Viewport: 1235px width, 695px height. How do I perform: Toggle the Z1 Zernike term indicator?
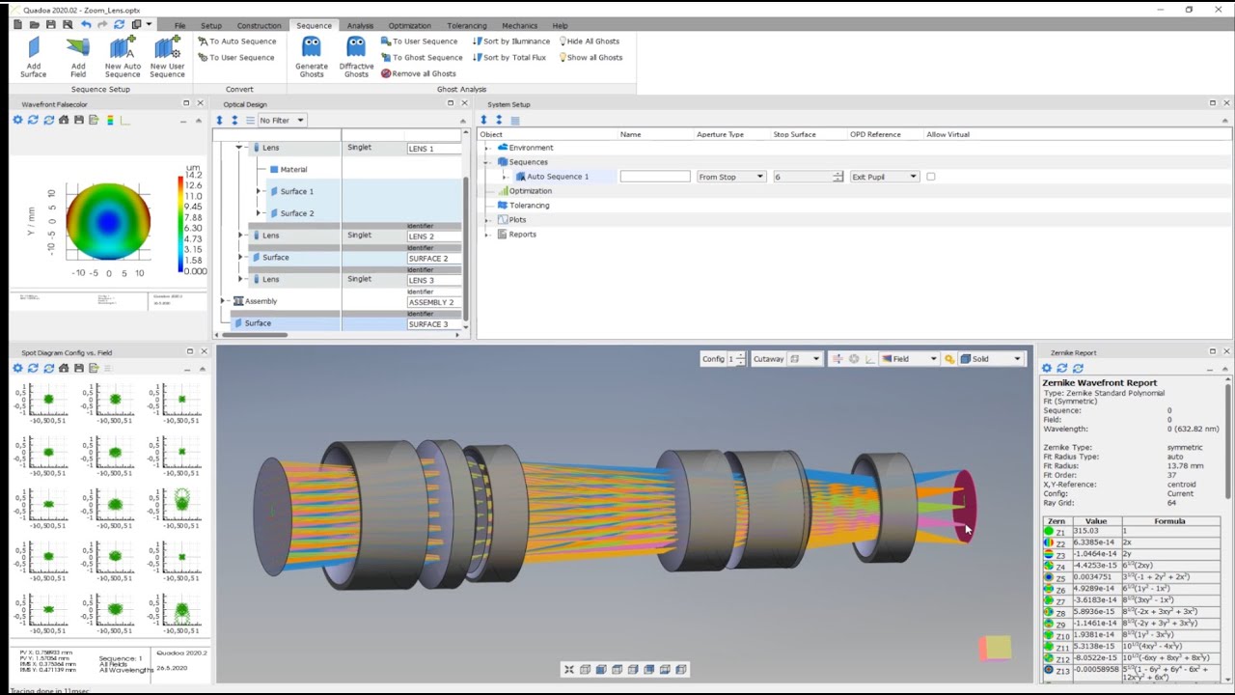point(1049,531)
